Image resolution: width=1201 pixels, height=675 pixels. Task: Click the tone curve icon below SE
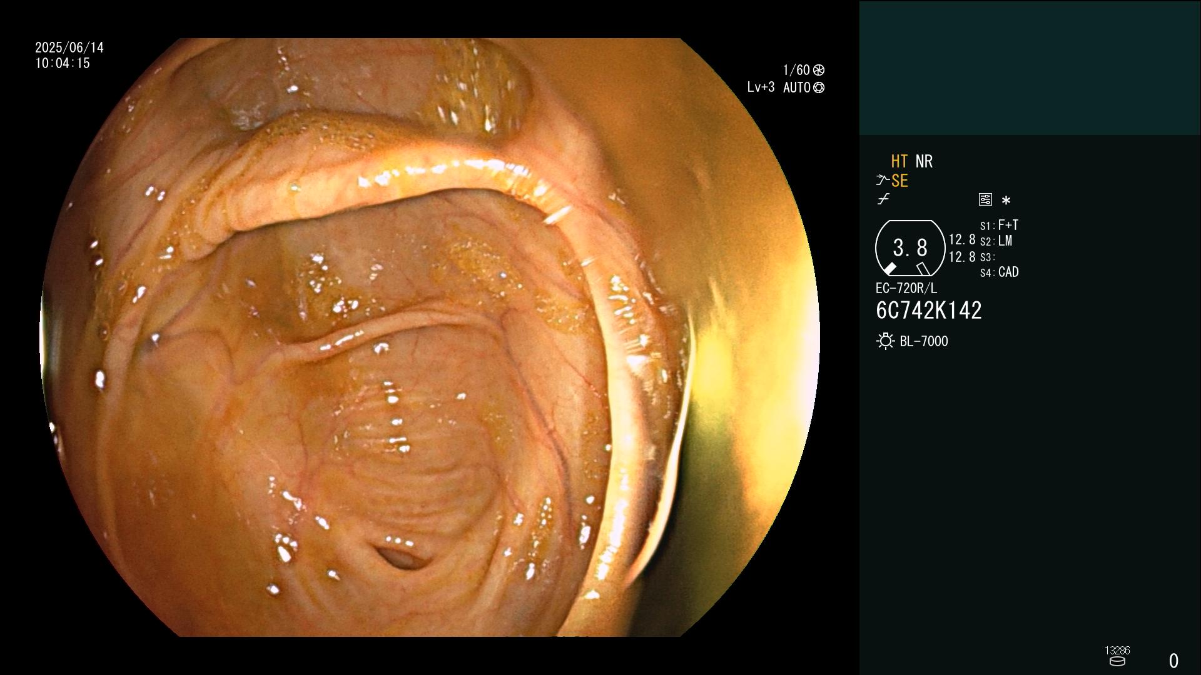[883, 199]
